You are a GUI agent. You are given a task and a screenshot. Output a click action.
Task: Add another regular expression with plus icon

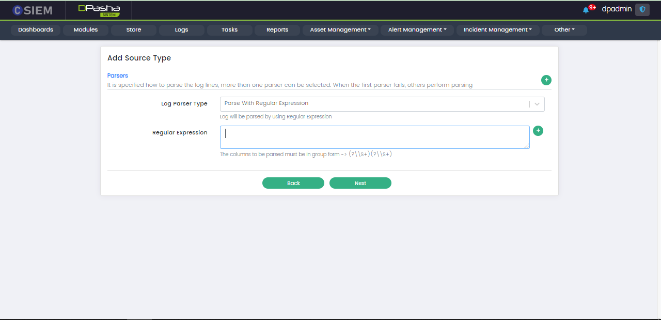(538, 131)
